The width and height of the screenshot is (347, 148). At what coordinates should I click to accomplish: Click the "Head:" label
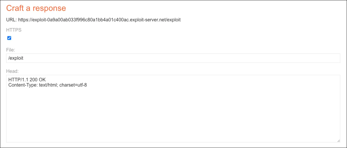click(x=12, y=71)
